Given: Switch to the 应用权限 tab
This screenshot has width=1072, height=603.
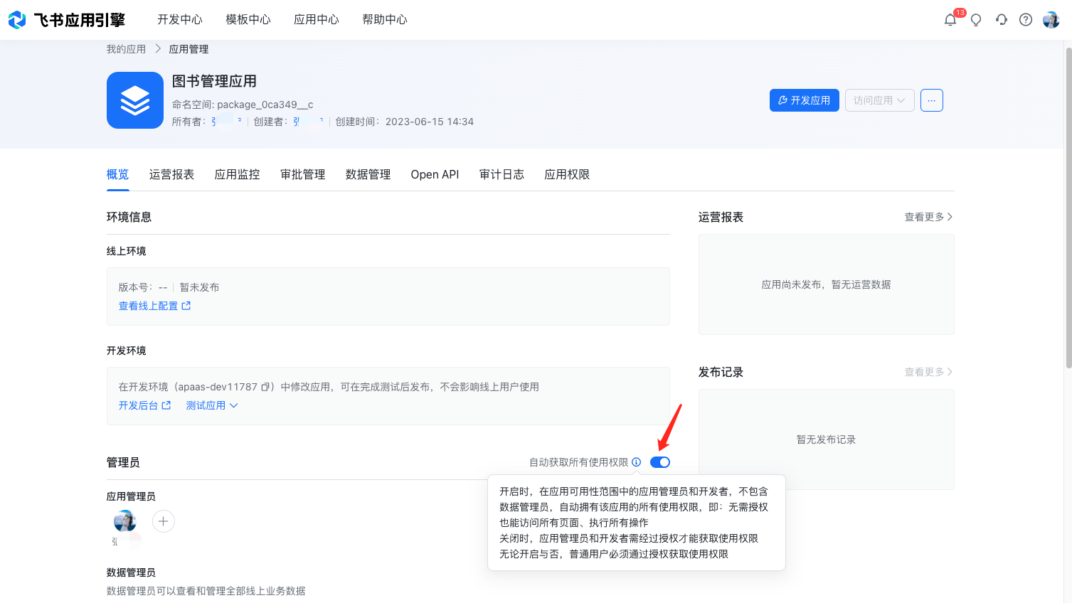Looking at the screenshot, I should (x=567, y=174).
